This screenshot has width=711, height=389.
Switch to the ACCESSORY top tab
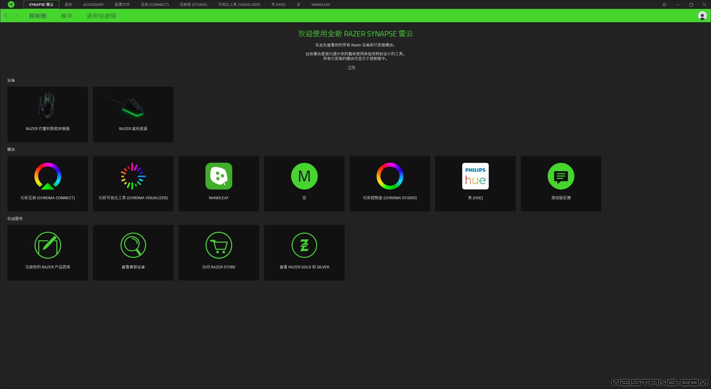pyautogui.click(x=93, y=4)
